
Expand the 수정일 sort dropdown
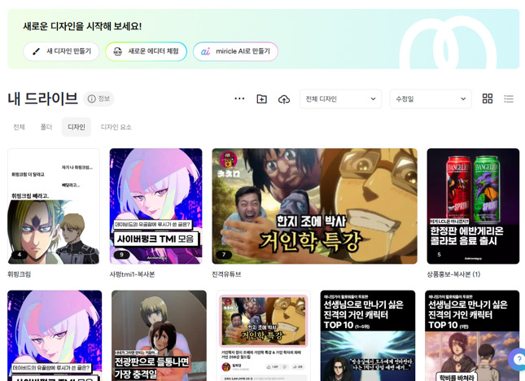point(431,99)
